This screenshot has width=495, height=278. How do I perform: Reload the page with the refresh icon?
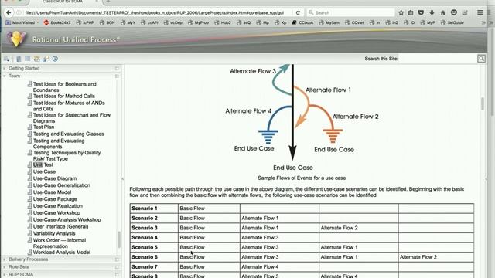[298, 12]
